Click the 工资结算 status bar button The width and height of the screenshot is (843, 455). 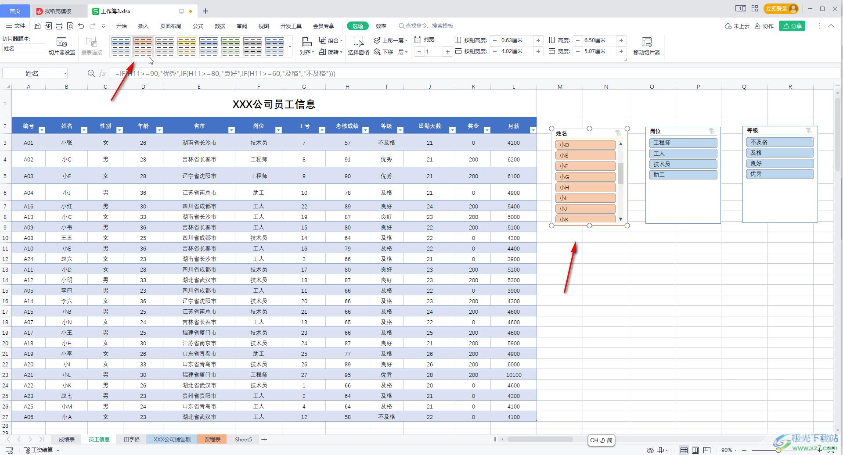point(41,450)
